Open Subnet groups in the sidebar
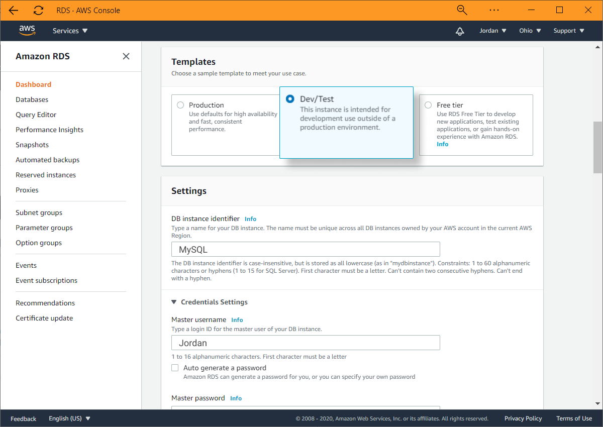The image size is (603, 427). (39, 212)
